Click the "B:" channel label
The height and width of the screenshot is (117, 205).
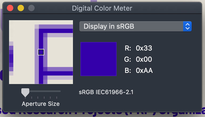click(x=128, y=70)
